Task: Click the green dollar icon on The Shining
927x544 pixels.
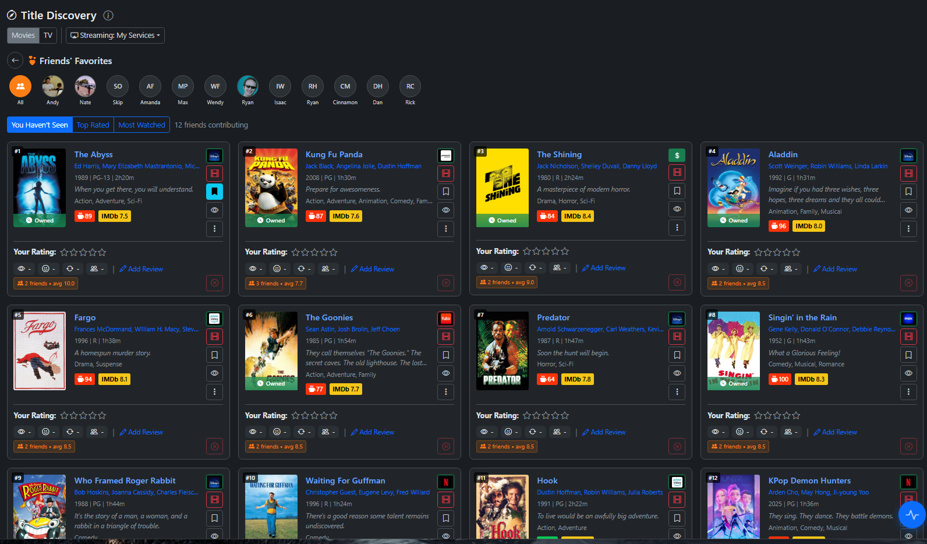Action: click(677, 156)
